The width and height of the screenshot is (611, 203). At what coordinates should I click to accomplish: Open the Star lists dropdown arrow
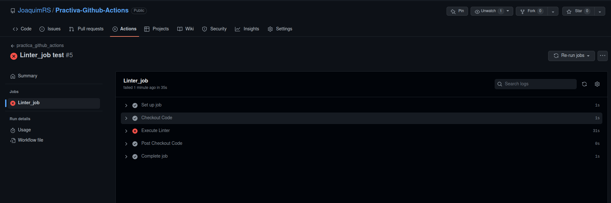[x=600, y=12]
